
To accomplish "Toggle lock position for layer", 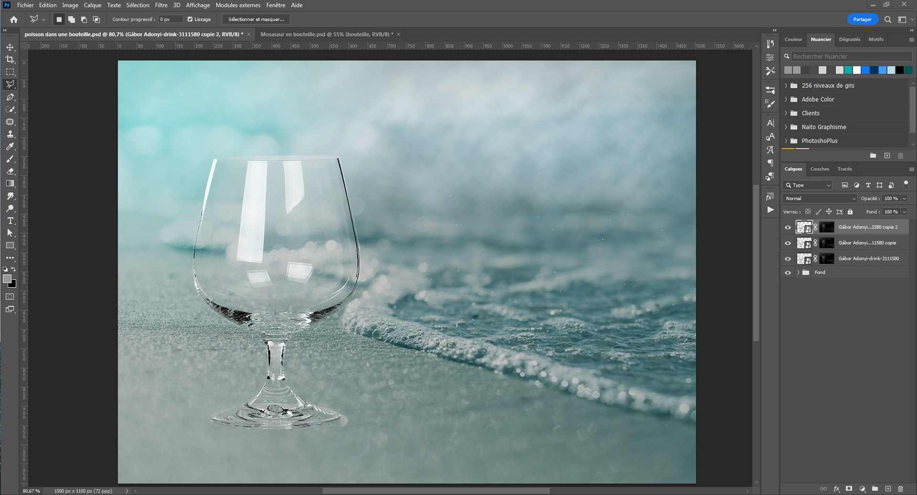I will 829,212.
